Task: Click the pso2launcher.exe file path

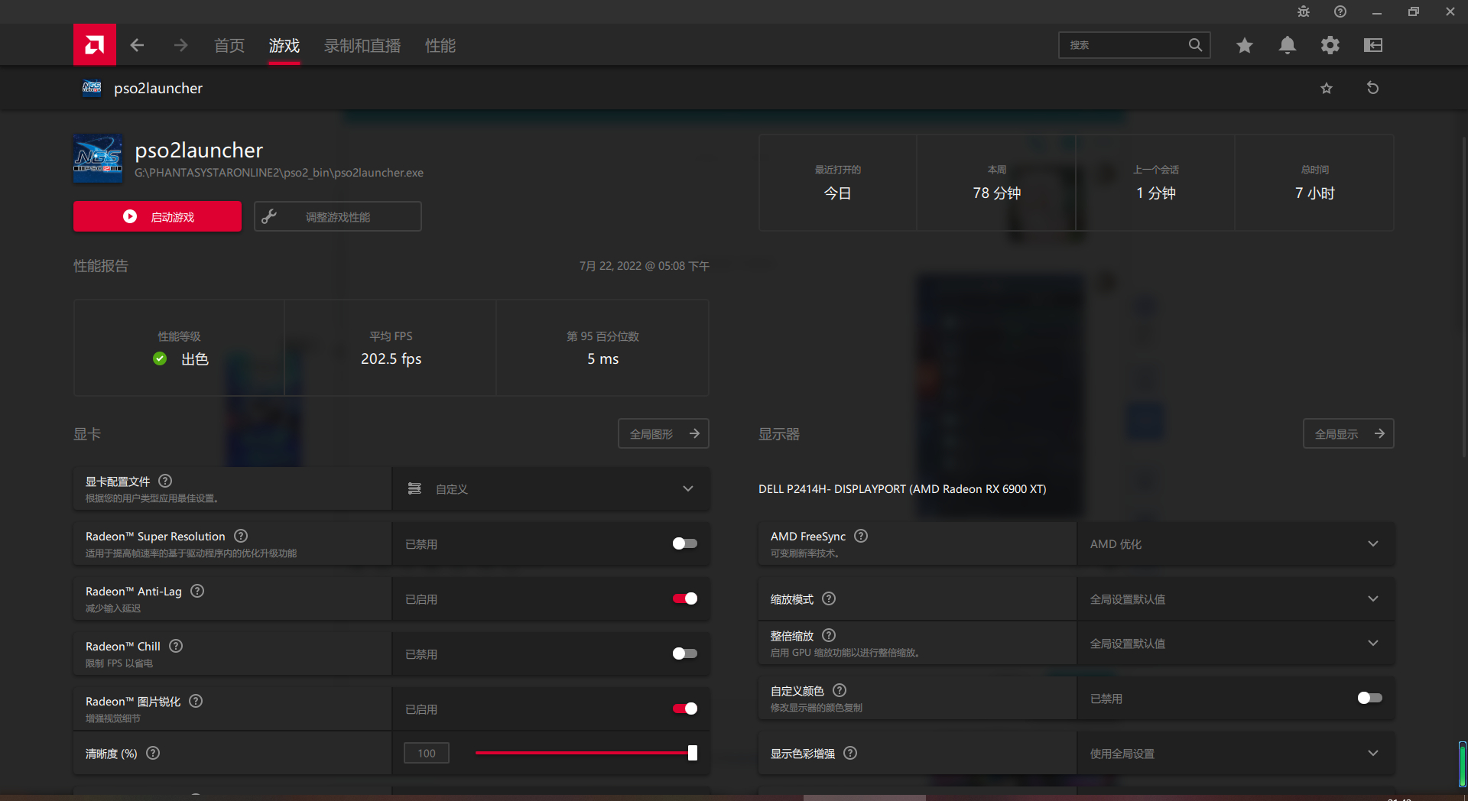Action: point(279,173)
